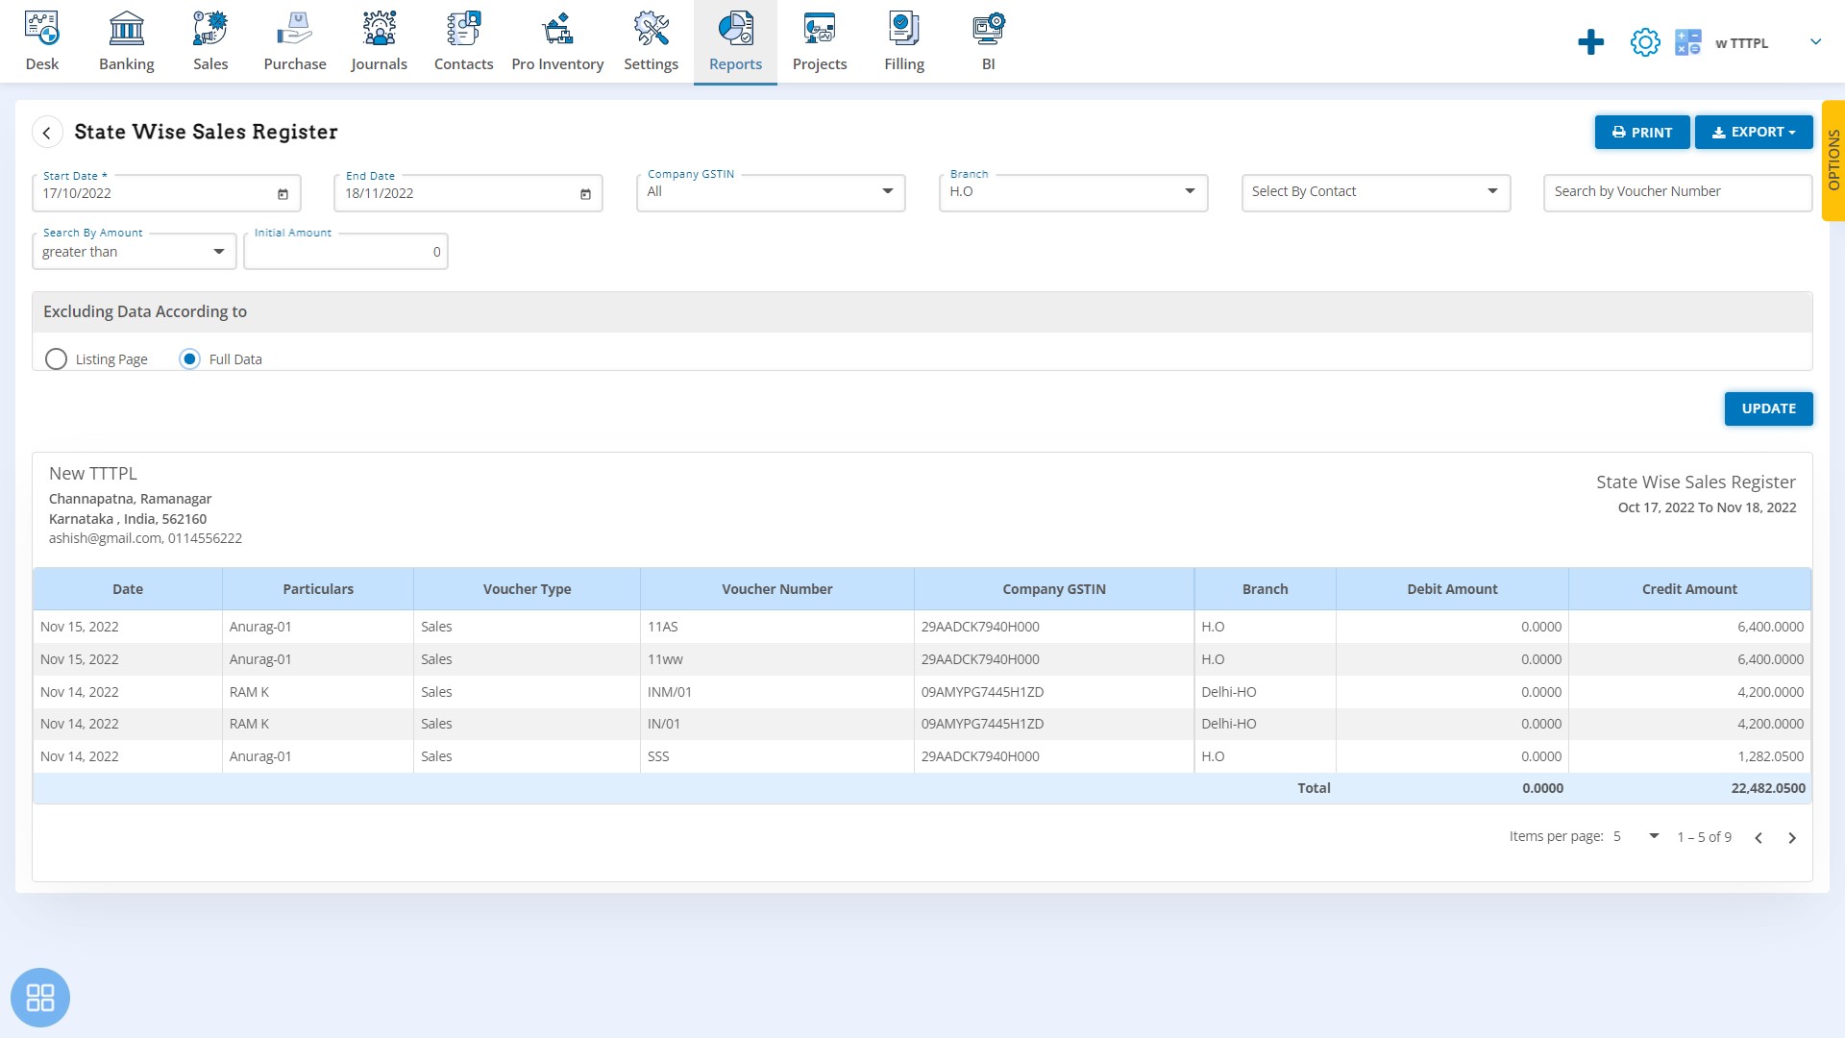Open the Settings tools icon
This screenshot has width=1845, height=1038.
(651, 41)
